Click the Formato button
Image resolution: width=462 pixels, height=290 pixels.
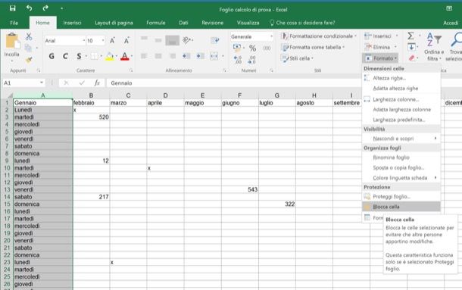point(380,58)
